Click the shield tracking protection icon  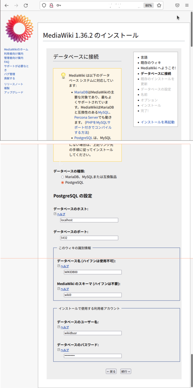(x=44, y=5)
